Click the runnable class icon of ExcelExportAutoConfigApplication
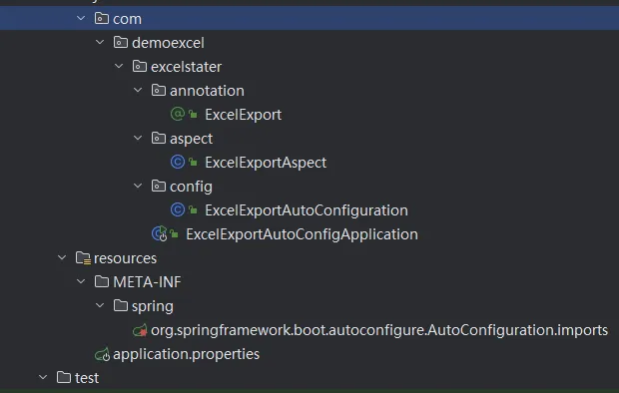Viewport: 619px width, 393px height. pyautogui.click(x=160, y=233)
